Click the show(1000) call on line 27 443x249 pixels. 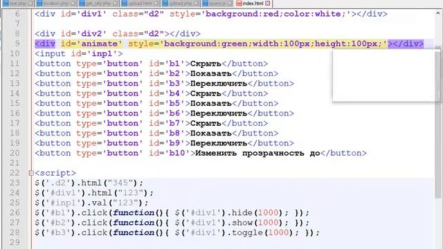(257, 223)
